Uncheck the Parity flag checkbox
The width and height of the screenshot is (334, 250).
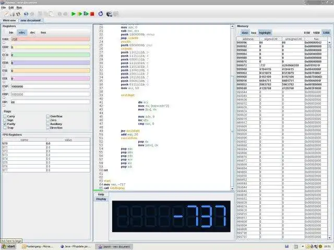pos(5,124)
